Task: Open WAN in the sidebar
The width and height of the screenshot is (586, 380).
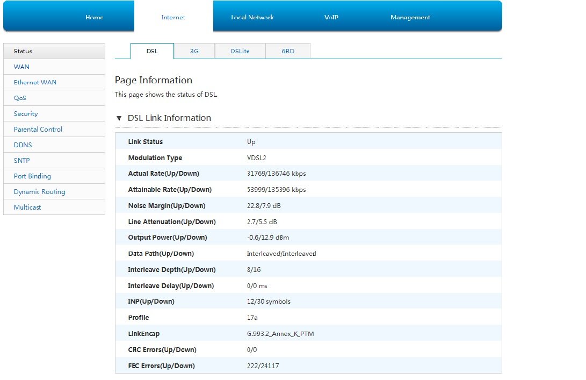Action: tap(54, 67)
